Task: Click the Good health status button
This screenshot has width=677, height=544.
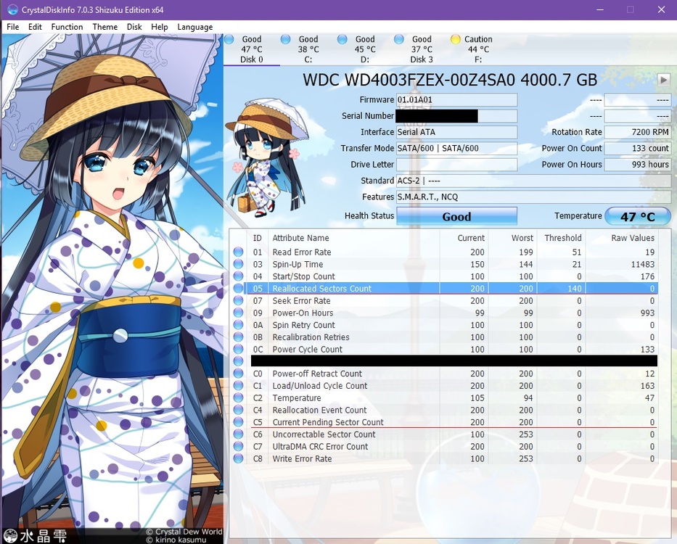Action: (x=456, y=216)
